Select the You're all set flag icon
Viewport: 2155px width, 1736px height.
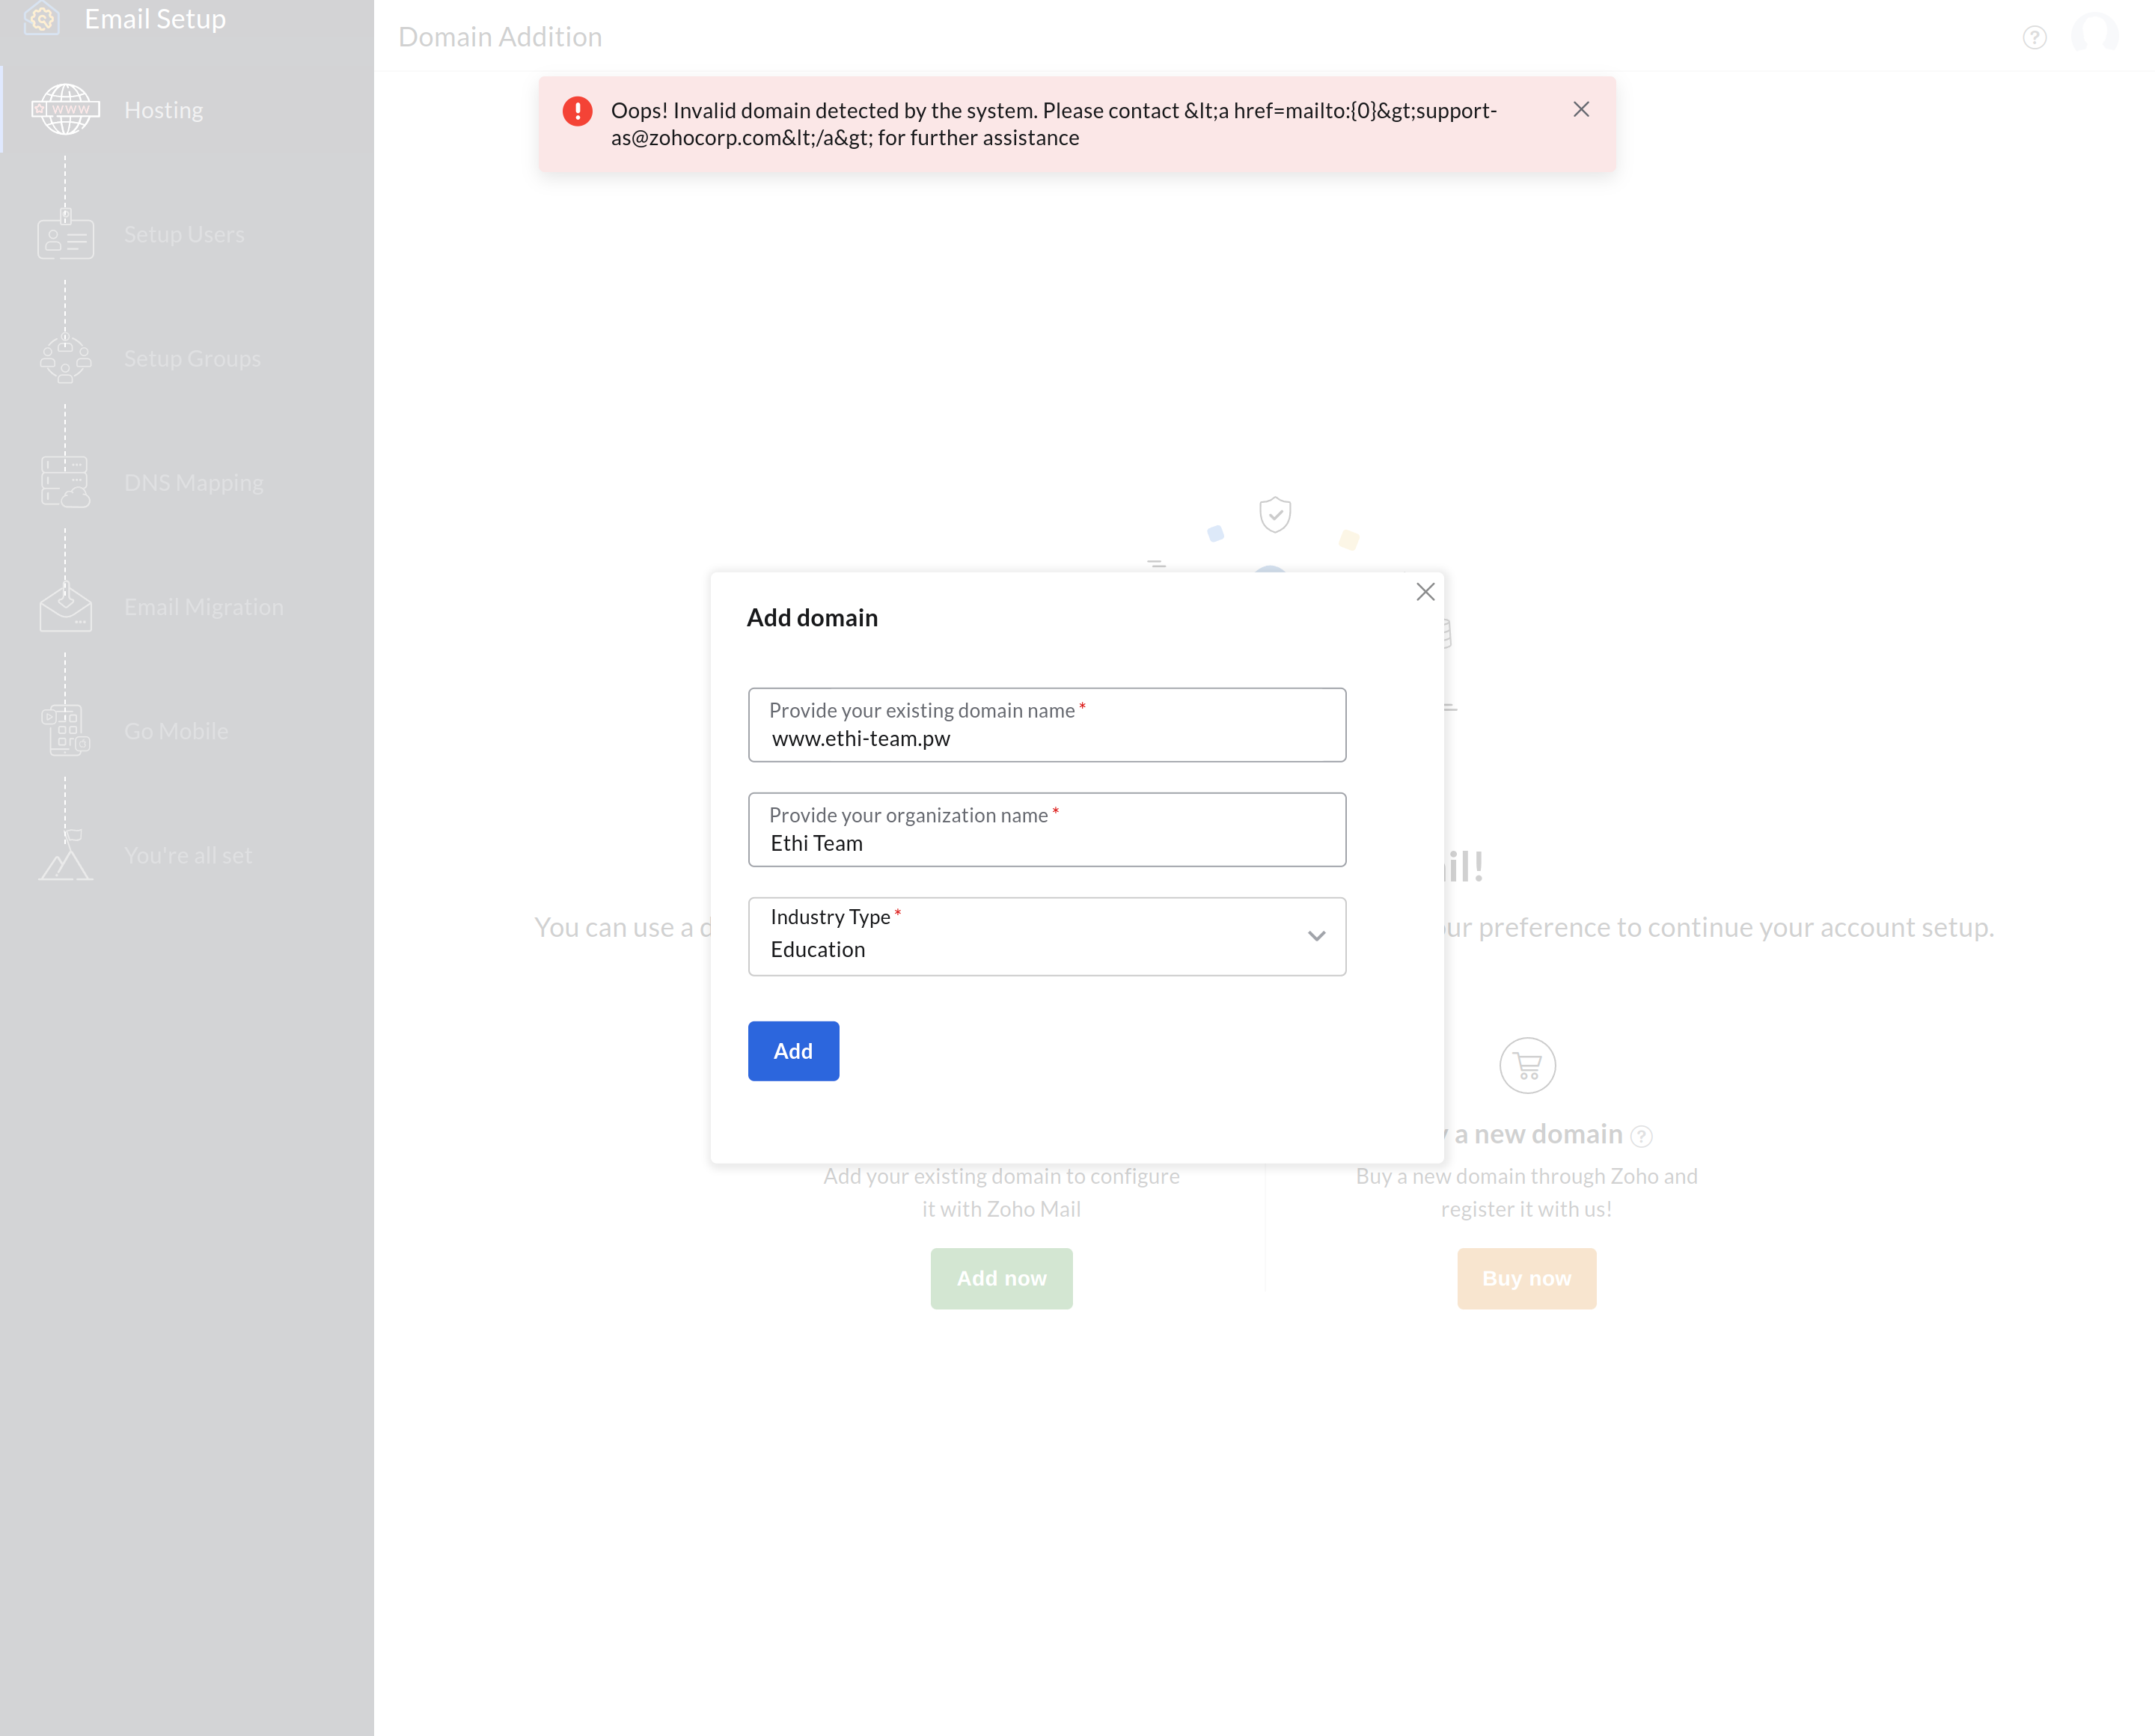[x=65, y=855]
